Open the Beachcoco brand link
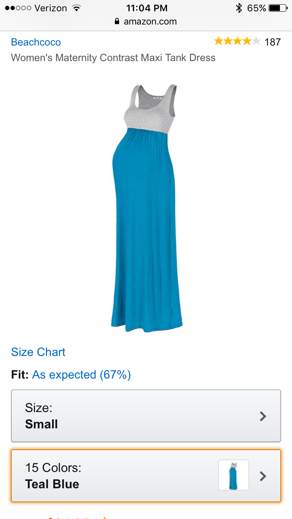Image resolution: width=292 pixels, height=519 pixels. [x=36, y=42]
